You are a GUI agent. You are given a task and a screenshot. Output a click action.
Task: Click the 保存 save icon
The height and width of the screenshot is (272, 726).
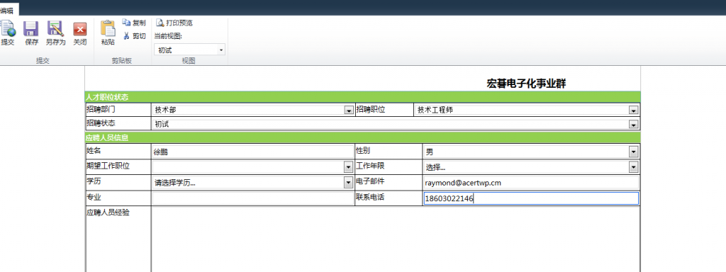(x=31, y=28)
